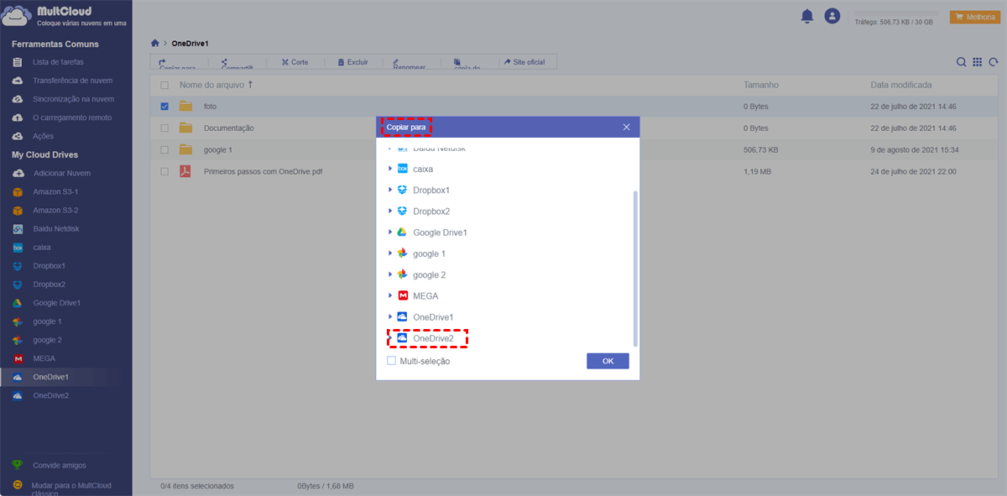The image size is (1007, 496).
Task: Expand Dropbox1 in the dialog tree
Action: click(x=390, y=190)
